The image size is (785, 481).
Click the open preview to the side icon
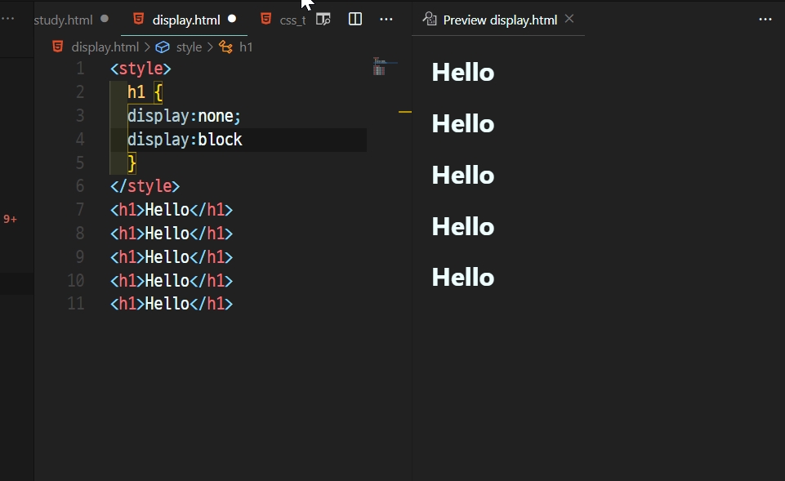click(x=323, y=20)
